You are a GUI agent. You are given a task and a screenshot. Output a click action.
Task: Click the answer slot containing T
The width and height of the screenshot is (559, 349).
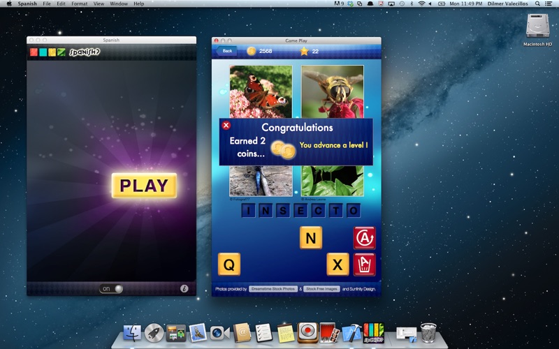[x=335, y=211]
